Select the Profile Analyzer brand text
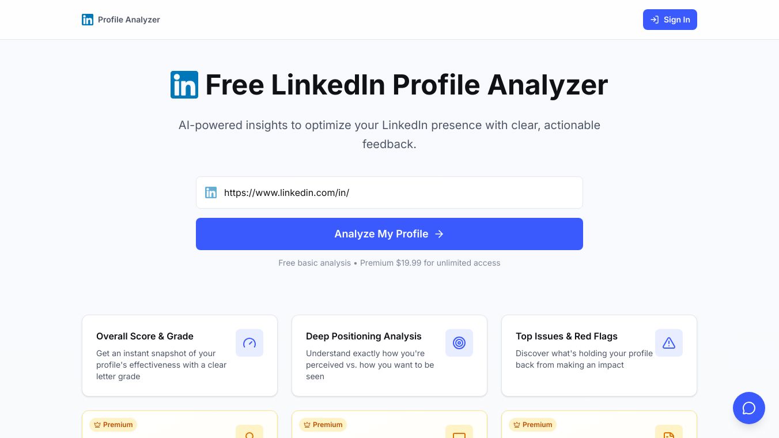This screenshot has width=779, height=438. [128, 20]
